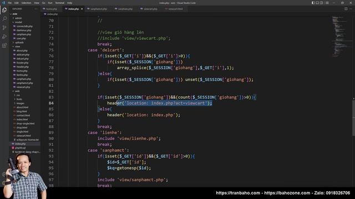Open lienhe.php in view folder
Viewport: 355px width, 199px height.
pos(22,75)
